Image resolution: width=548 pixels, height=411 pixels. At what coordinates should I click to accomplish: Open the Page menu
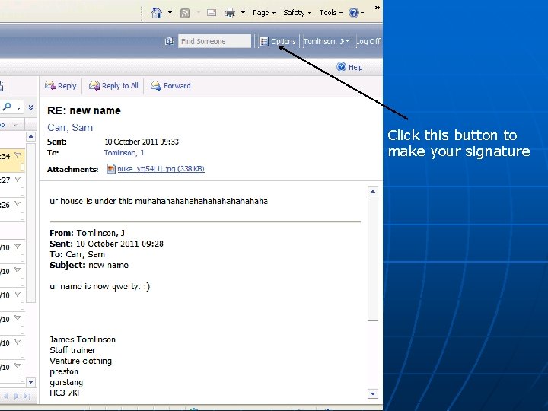264,13
